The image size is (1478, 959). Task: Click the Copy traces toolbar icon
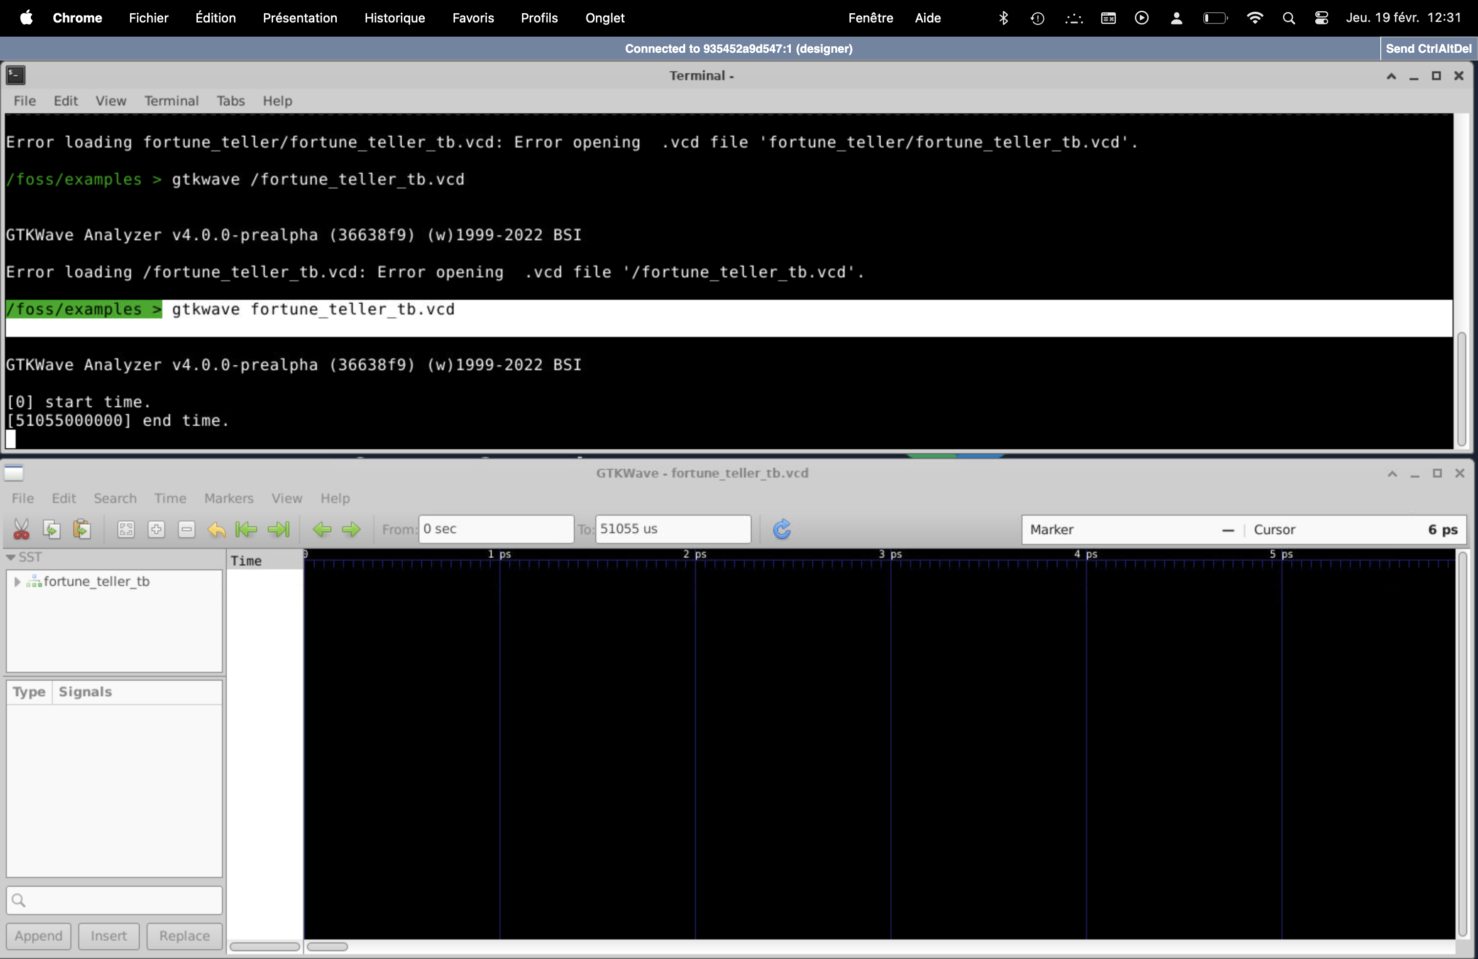(51, 529)
